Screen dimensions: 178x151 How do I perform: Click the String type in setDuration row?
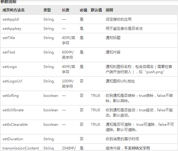point(49,139)
